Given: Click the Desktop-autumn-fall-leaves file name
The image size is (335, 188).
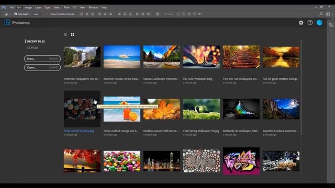Looking at the screenshot, I should pyautogui.click(x=161, y=131).
